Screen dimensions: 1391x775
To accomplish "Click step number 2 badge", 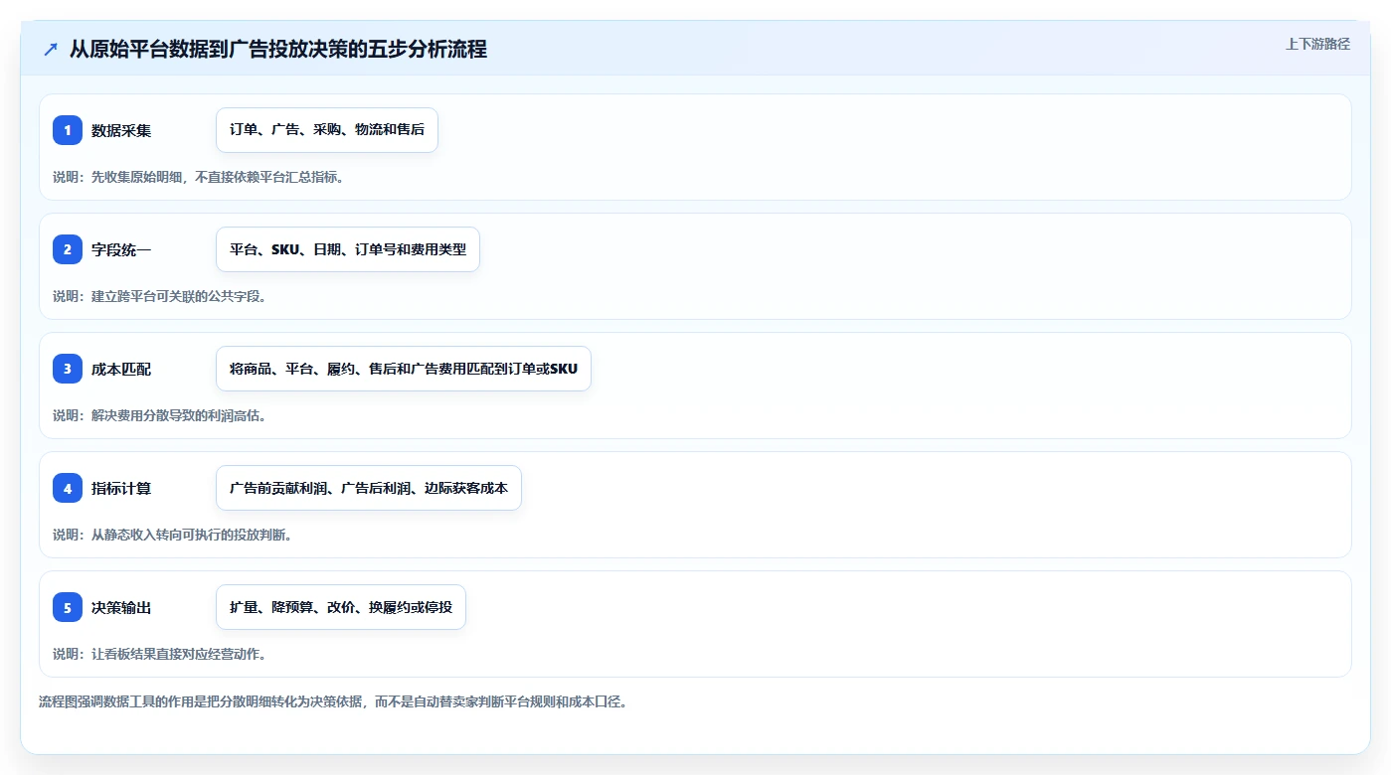I will 68,249.
